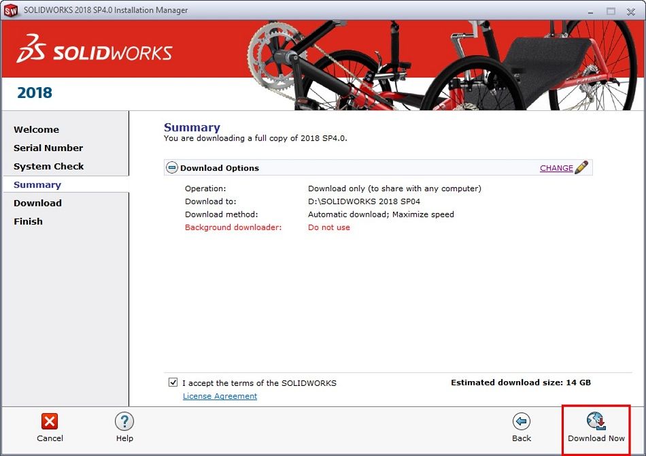Click the SW icon in the title bar
The height and width of the screenshot is (456, 646).
point(10,10)
